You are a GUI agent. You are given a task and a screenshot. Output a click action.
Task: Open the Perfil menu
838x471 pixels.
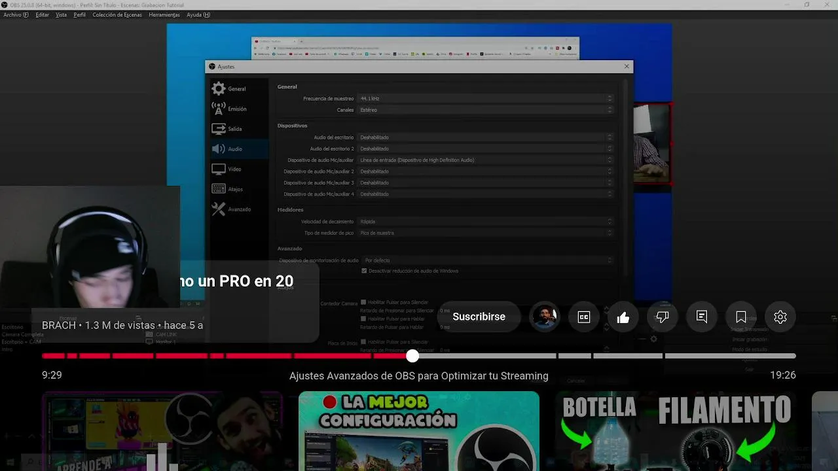(79, 14)
